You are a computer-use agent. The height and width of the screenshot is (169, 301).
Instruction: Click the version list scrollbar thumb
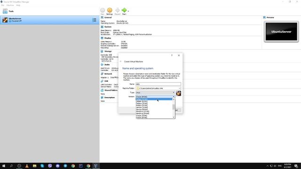pos(174,107)
